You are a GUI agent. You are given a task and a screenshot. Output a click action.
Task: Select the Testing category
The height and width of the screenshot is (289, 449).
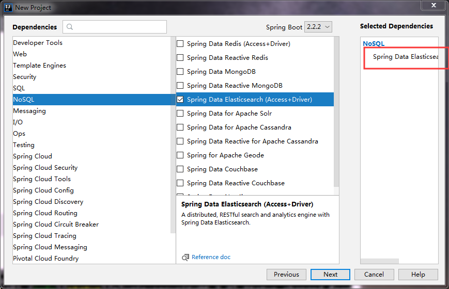[x=91, y=145]
